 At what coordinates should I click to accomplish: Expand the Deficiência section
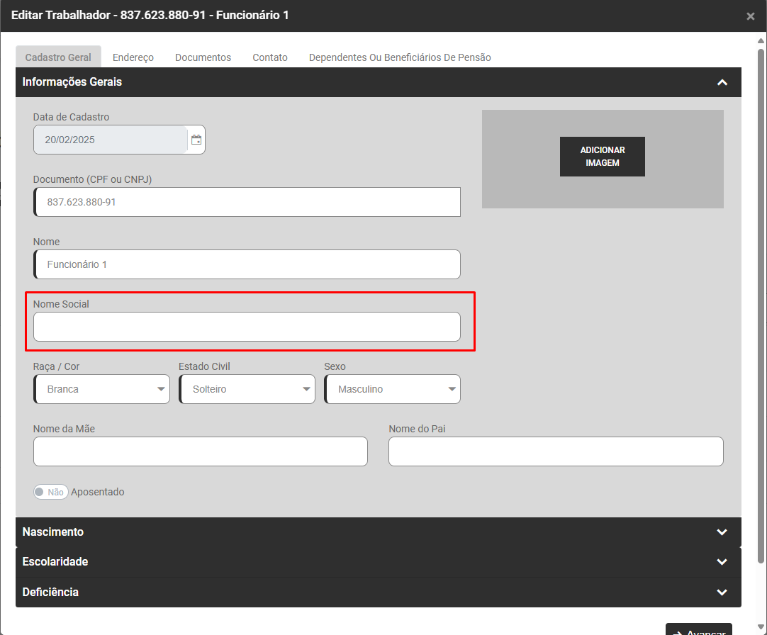pos(722,592)
